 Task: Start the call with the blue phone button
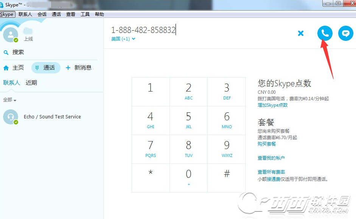tap(325, 33)
